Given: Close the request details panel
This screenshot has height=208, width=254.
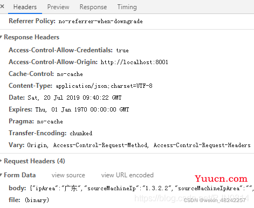Looking at the screenshot, I should point(2,6).
